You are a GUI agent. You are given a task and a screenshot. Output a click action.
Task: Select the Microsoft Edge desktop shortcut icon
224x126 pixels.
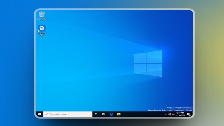[42, 28]
